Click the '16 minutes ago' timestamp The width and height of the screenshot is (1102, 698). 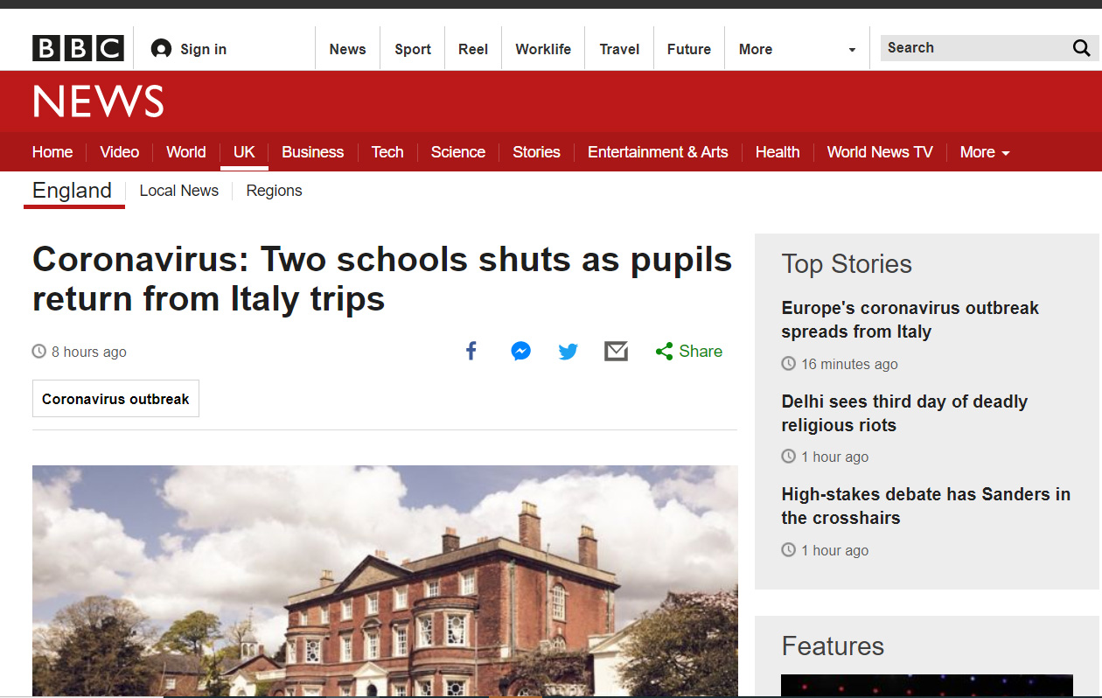point(849,364)
